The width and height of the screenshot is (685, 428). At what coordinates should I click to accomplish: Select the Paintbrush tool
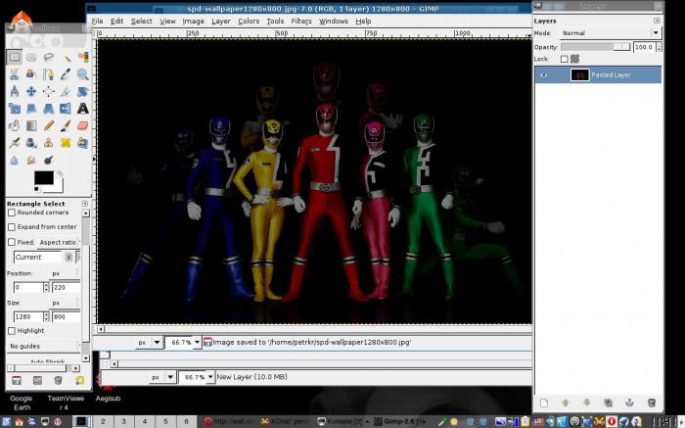point(66,125)
